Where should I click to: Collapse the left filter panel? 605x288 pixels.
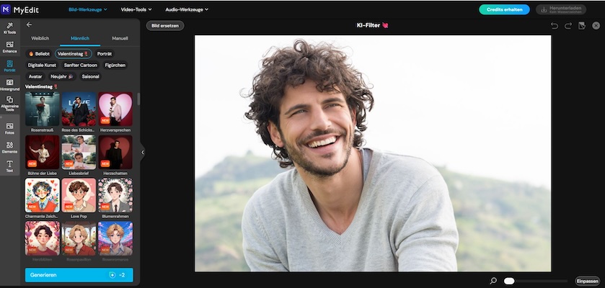[x=143, y=152]
